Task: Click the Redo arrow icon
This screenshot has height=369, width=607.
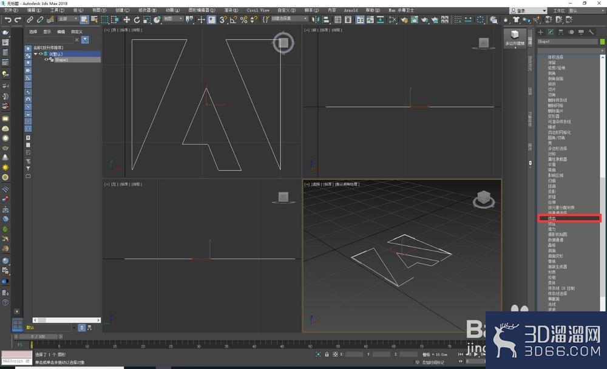Action: (x=18, y=20)
